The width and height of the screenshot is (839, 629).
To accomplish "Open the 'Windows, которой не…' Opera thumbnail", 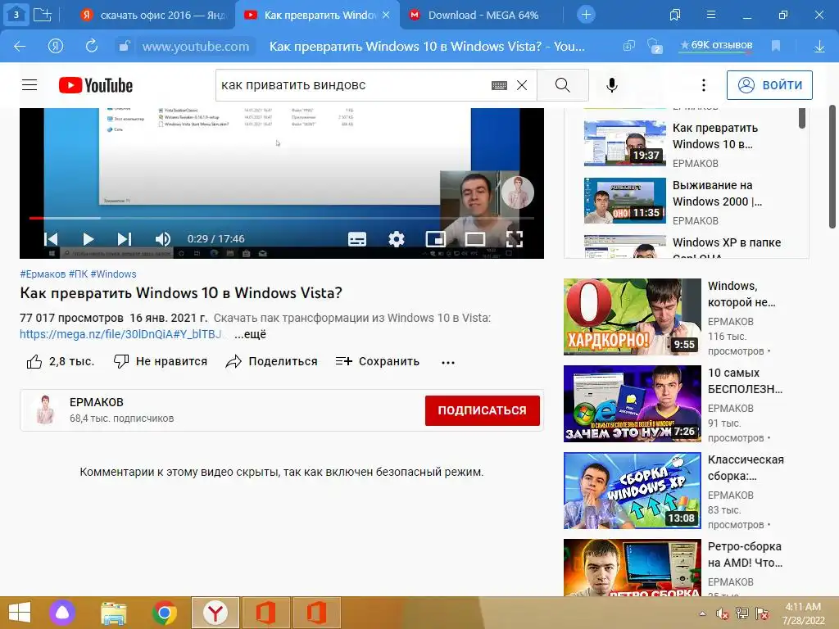I will tap(632, 317).
